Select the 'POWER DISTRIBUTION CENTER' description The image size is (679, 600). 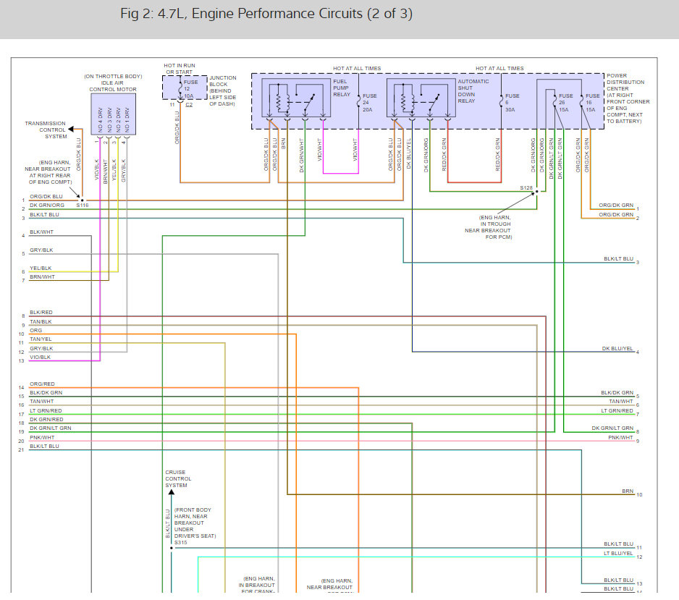click(628, 98)
